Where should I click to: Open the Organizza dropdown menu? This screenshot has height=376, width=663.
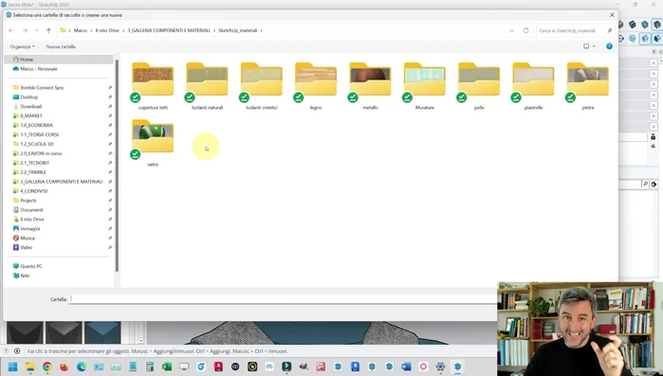[x=23, y=46]
